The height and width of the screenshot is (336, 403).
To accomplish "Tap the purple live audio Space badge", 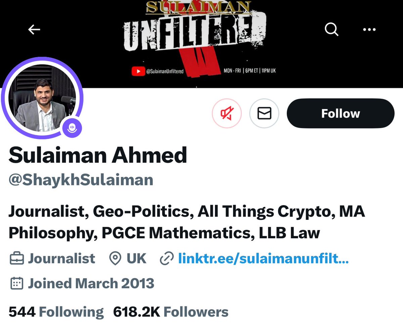I will (x=72, y=127).
